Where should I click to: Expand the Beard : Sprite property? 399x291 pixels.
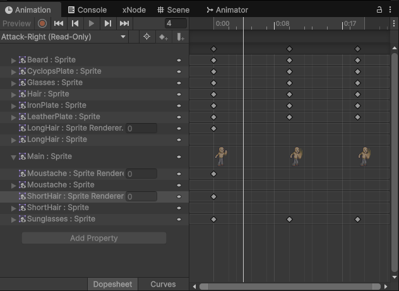point(14,60)
